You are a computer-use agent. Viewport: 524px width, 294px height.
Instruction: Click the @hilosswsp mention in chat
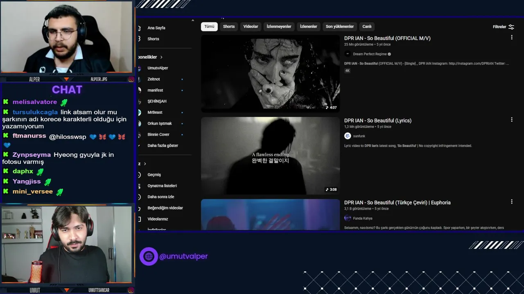click(68, 137)
